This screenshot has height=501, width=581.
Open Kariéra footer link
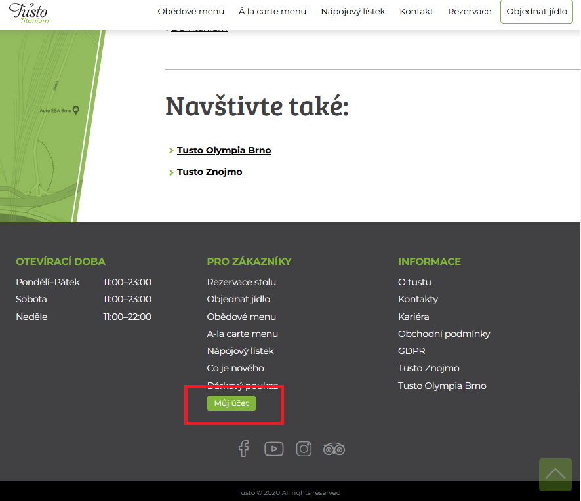414,317
